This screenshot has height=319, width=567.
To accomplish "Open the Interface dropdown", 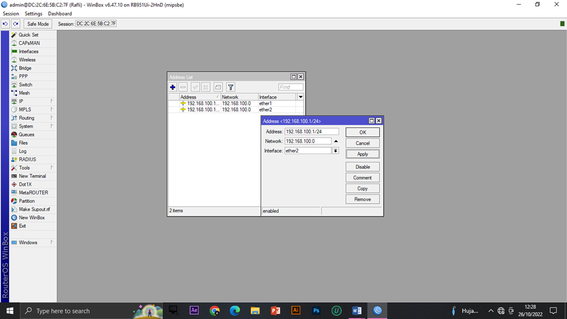I will point(336,151).
